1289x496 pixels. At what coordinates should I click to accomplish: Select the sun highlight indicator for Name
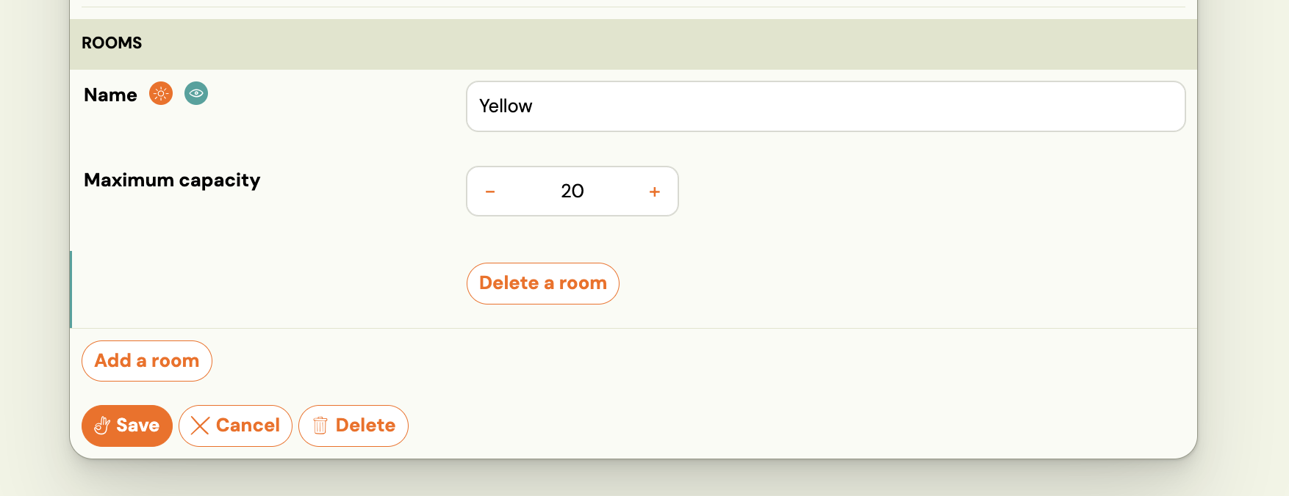click(161, 93)
